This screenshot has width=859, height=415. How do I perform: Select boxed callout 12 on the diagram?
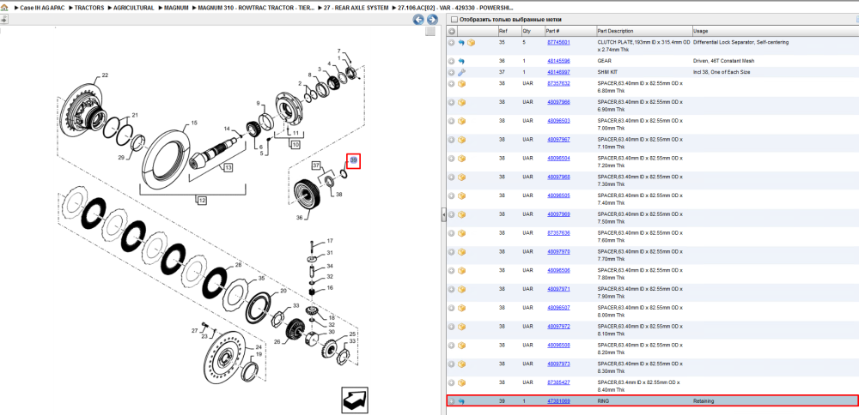pos(202,201)
